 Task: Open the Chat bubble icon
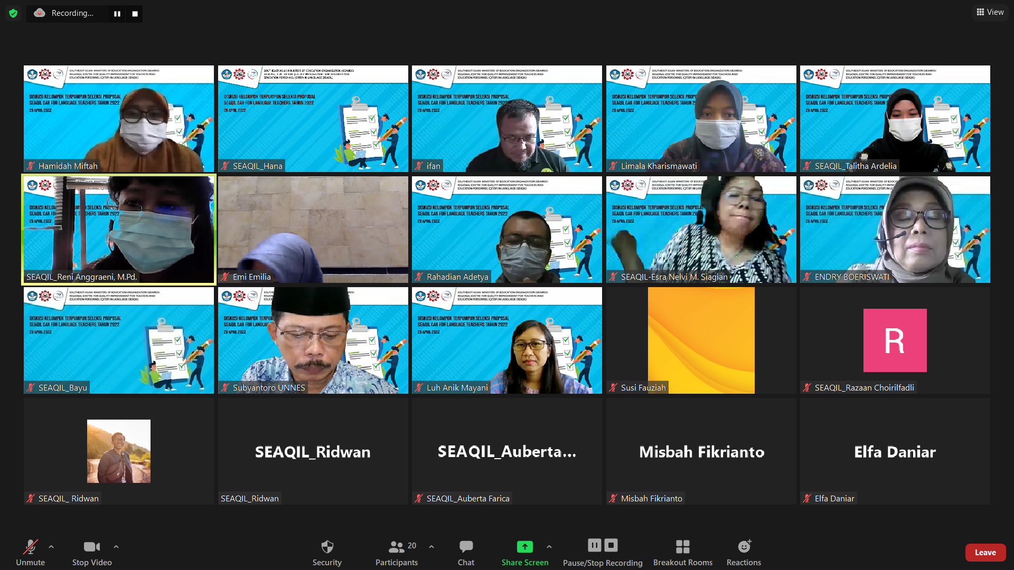(x=466, y=546)
